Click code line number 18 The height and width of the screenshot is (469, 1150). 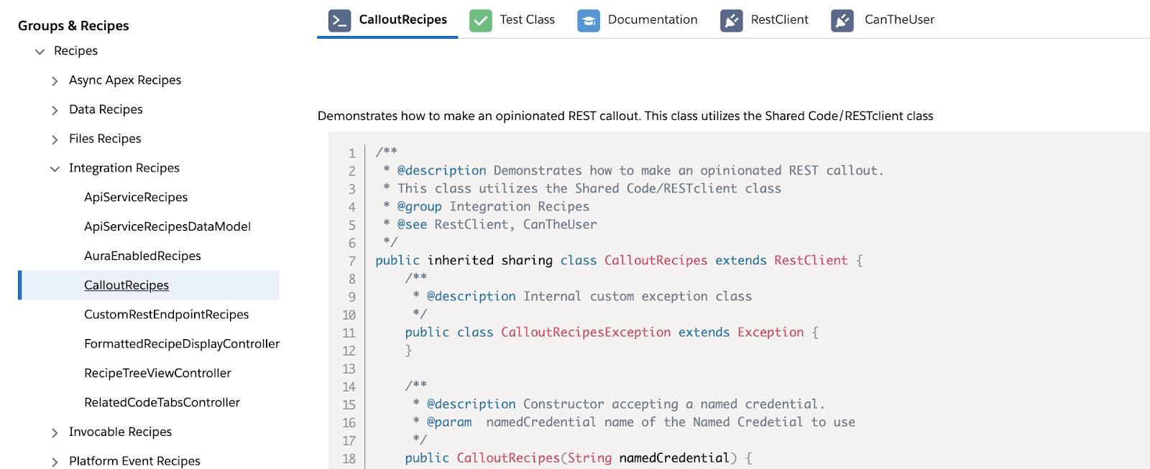349,458
